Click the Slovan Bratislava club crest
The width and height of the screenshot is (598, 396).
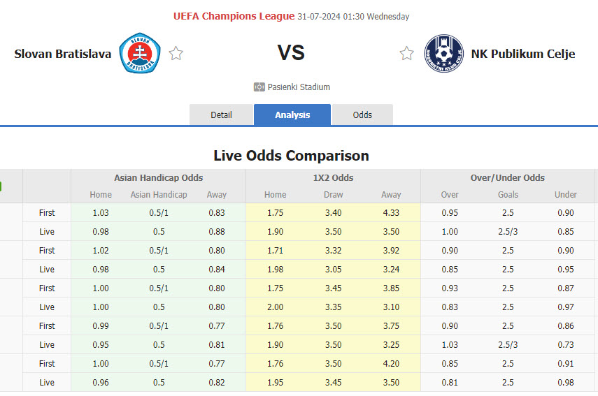140,54
